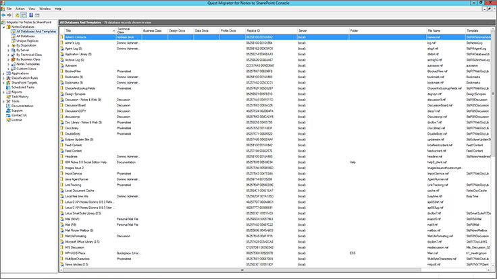Click the Task History node icon
The width and height of the screenshot is (497, 279).
tap(9, 96)
